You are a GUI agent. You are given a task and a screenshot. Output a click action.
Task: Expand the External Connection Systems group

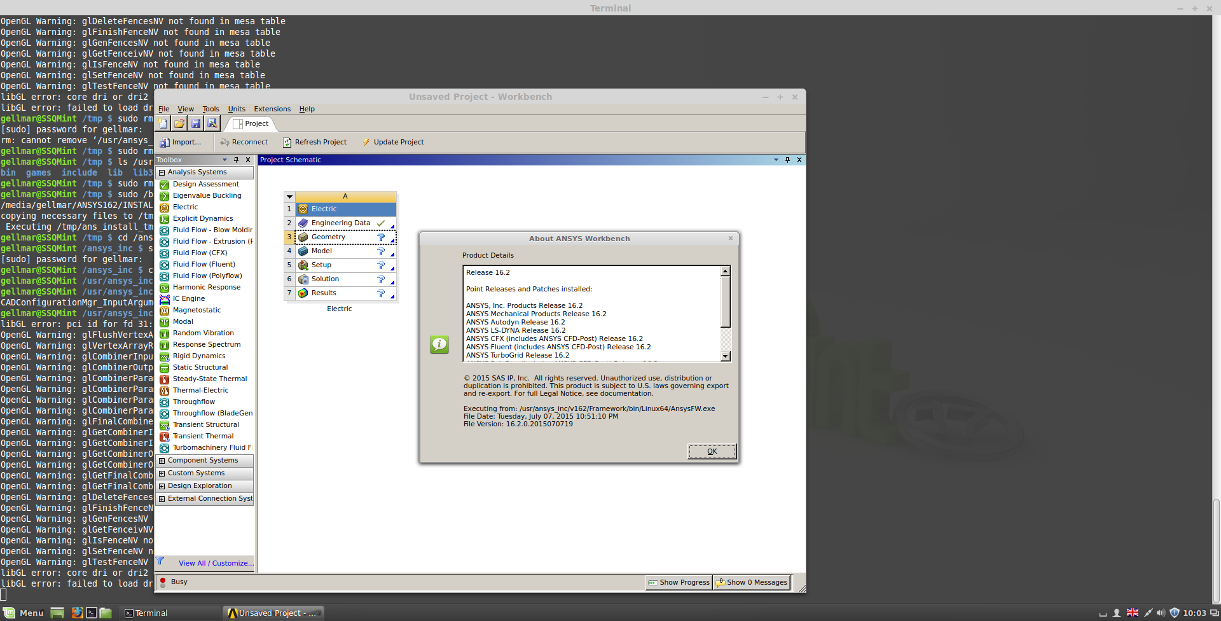click(162, 499)
